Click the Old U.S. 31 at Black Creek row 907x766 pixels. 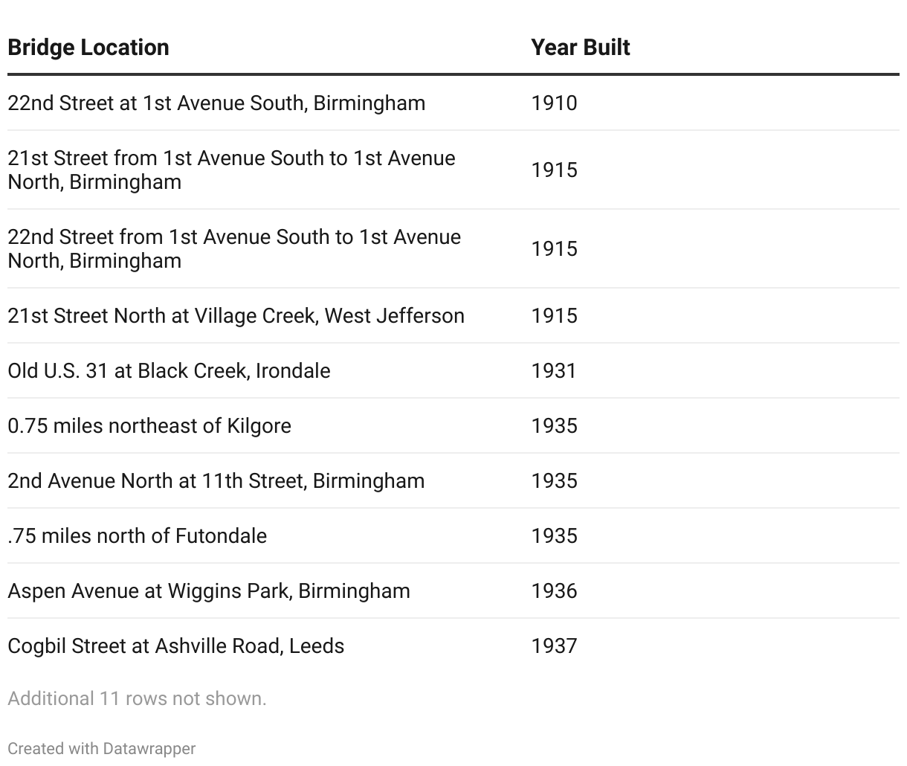169,370
